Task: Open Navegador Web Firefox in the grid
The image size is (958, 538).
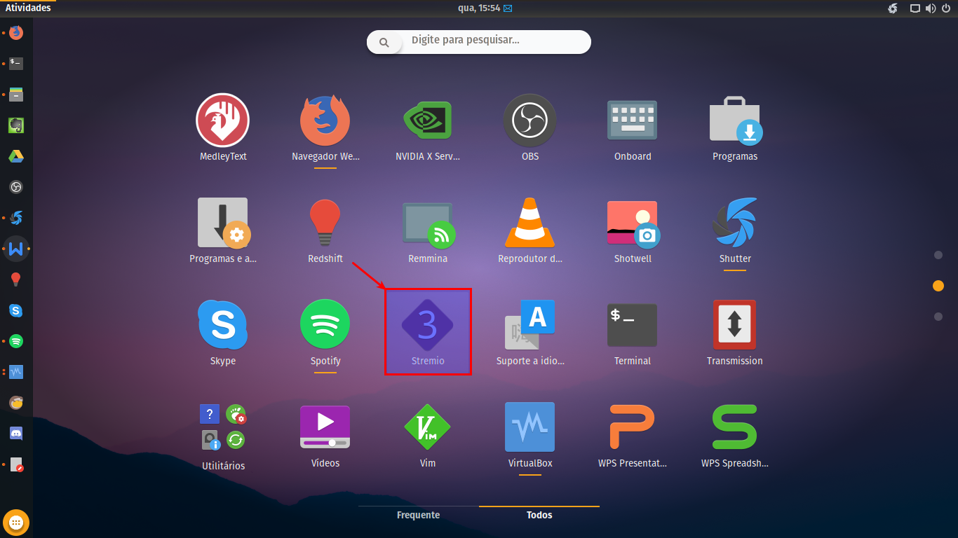Action: click(x=325, y=120)
